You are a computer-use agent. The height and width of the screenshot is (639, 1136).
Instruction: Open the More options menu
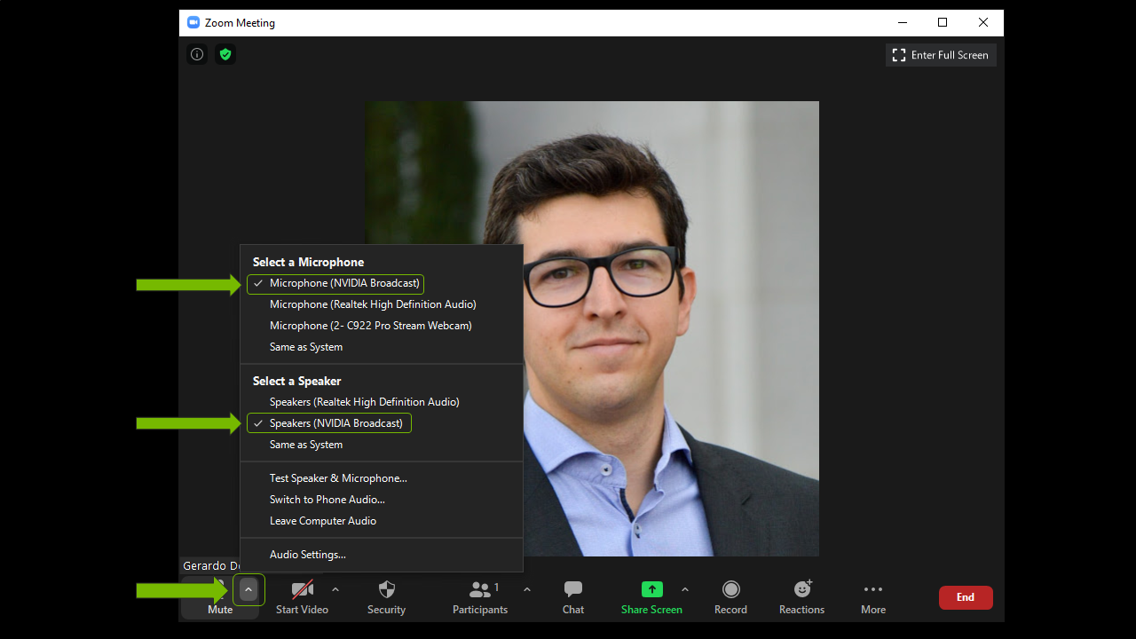click(873, 597)
